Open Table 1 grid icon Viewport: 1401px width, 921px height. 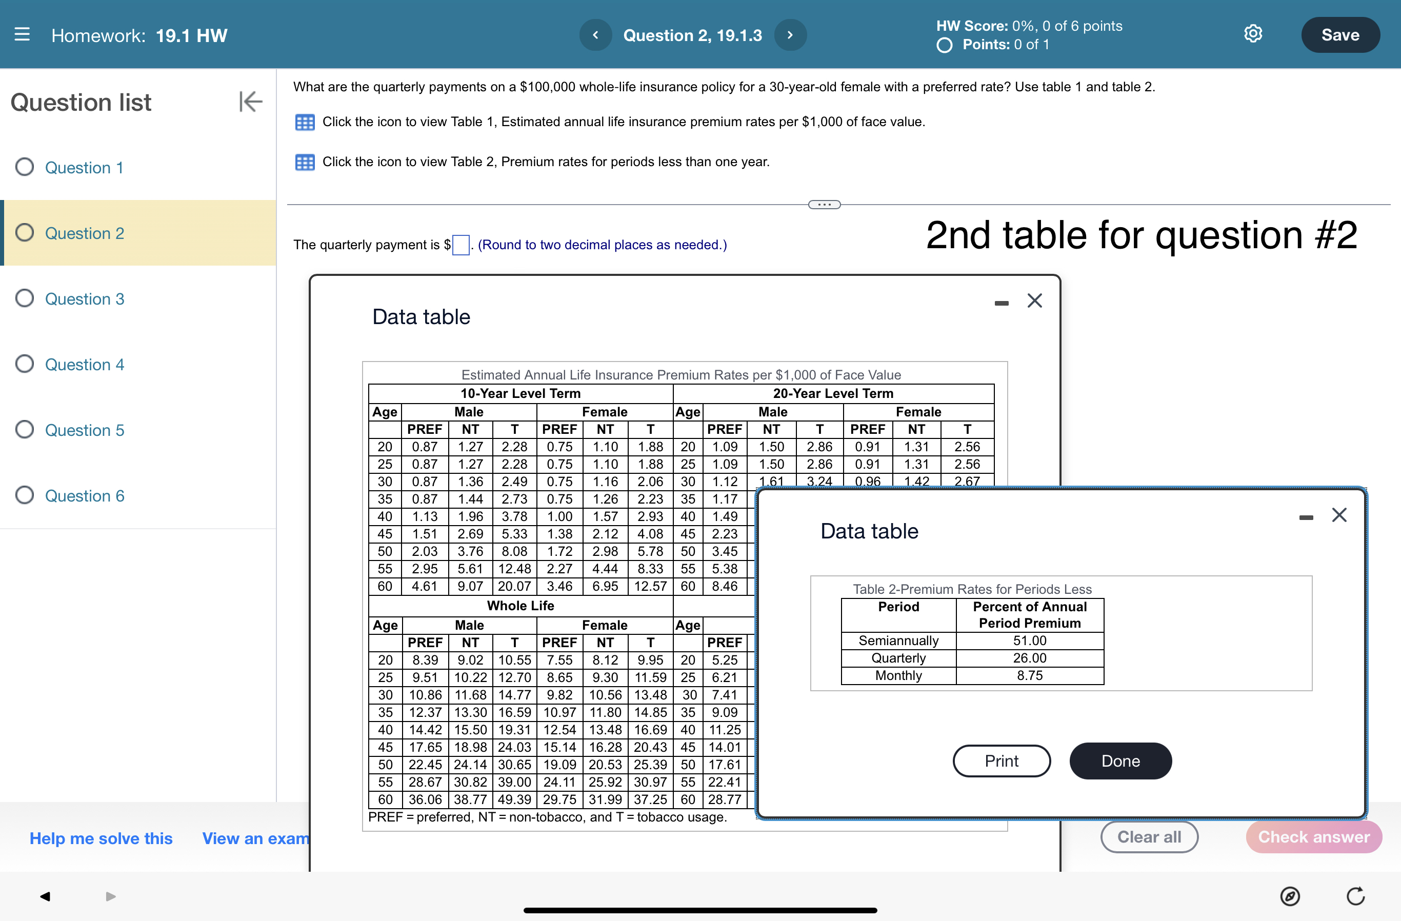[304, 123]
